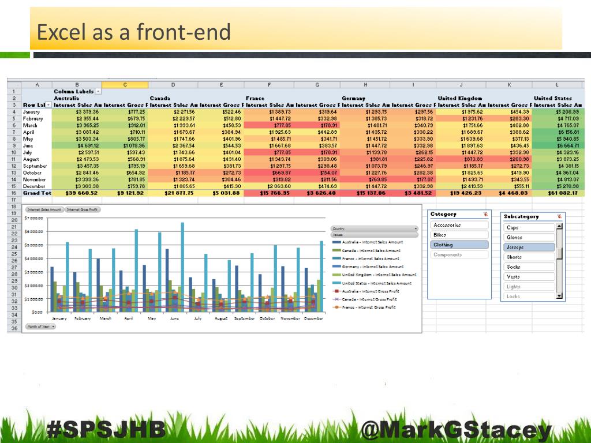Select Locks in the Subcategory slicer

tap(529, 296)
